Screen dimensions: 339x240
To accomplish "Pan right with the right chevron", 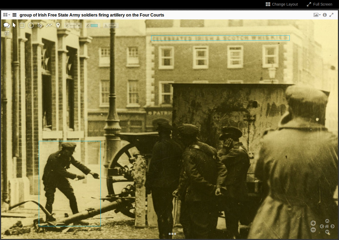I will click(333, 226).
